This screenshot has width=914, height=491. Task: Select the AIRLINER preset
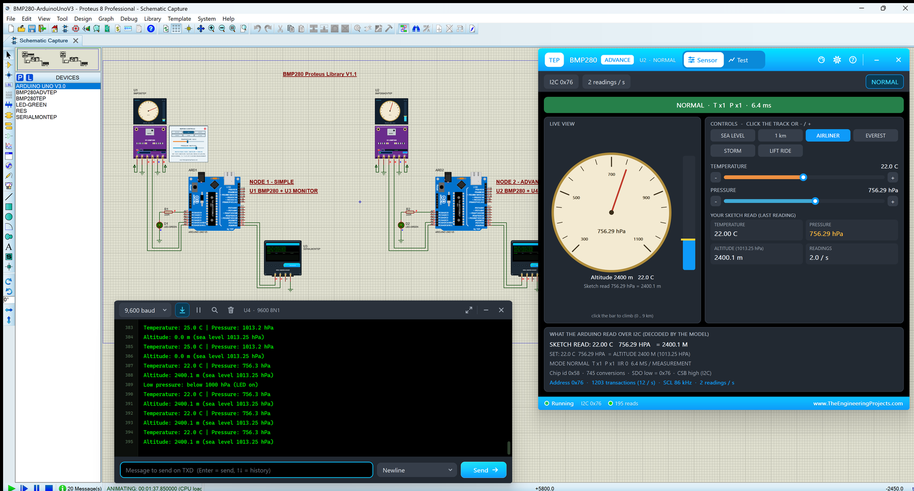[828, 135]
